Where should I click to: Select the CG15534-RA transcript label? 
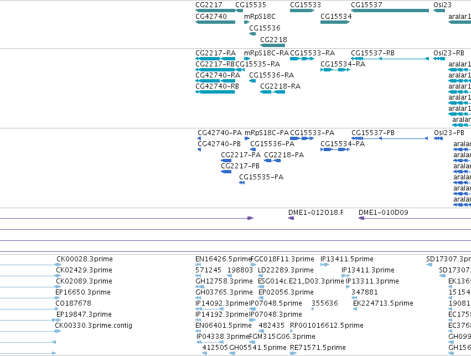[x=343, y=64]
